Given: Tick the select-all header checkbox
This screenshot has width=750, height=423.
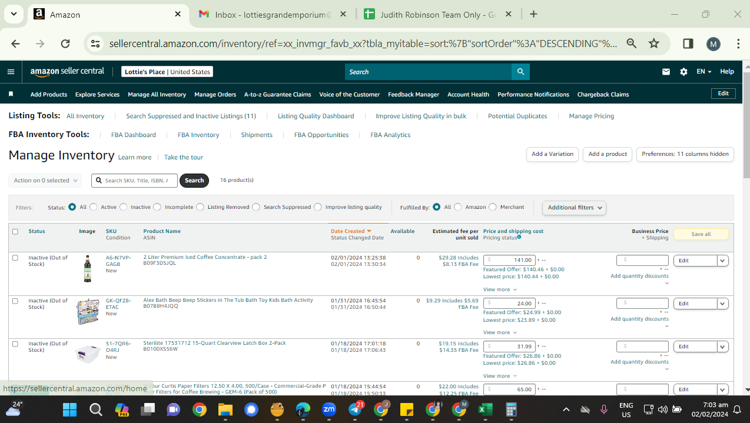Looking at the screenshot, I should 15,232.
